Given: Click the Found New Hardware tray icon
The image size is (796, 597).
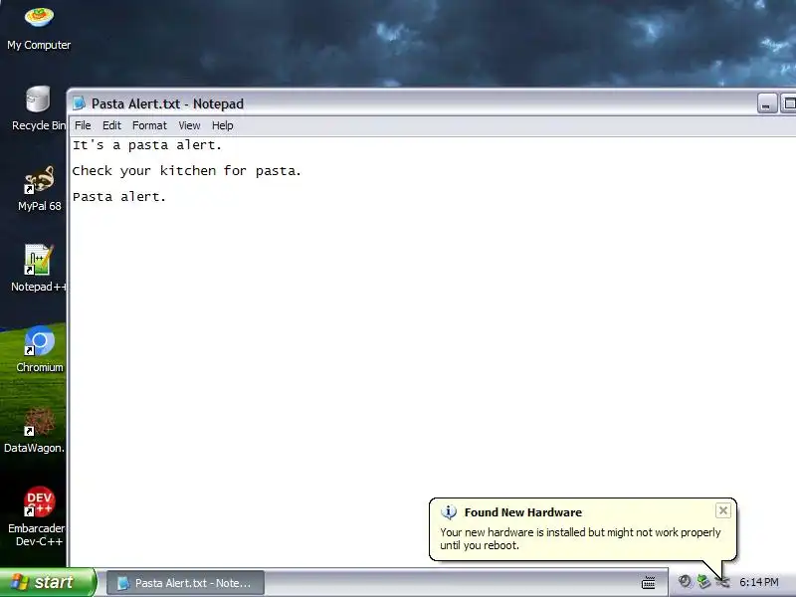Looking at the screenshot, I should click(722, 582).
